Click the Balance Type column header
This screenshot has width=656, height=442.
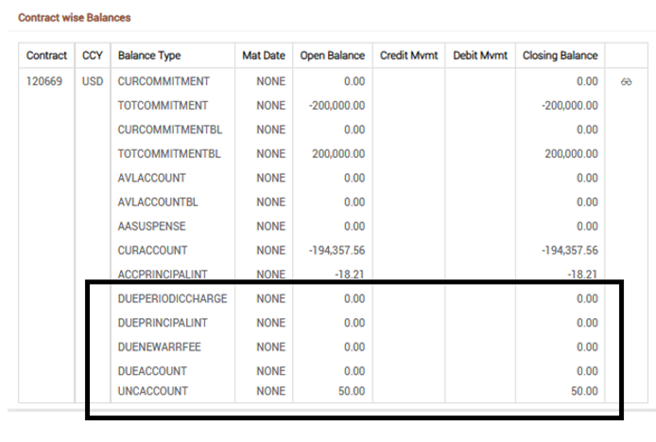click(149, 56)
